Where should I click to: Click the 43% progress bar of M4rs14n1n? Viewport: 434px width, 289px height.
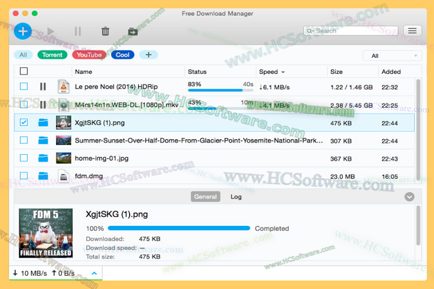coord(221,108)
